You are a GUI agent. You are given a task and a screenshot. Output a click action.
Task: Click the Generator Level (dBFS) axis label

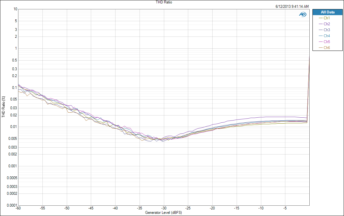click(164, 213)
